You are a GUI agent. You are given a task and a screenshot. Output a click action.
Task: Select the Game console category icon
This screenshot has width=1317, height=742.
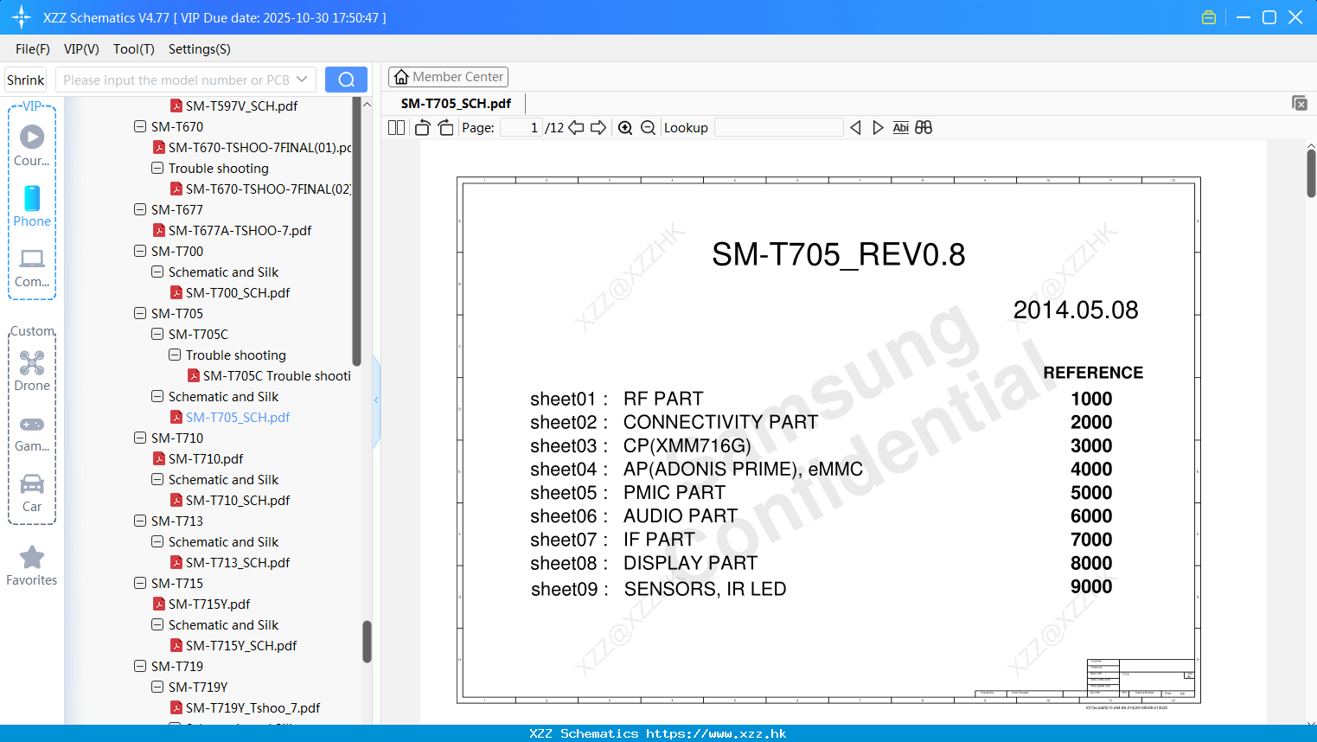[32, 432]
